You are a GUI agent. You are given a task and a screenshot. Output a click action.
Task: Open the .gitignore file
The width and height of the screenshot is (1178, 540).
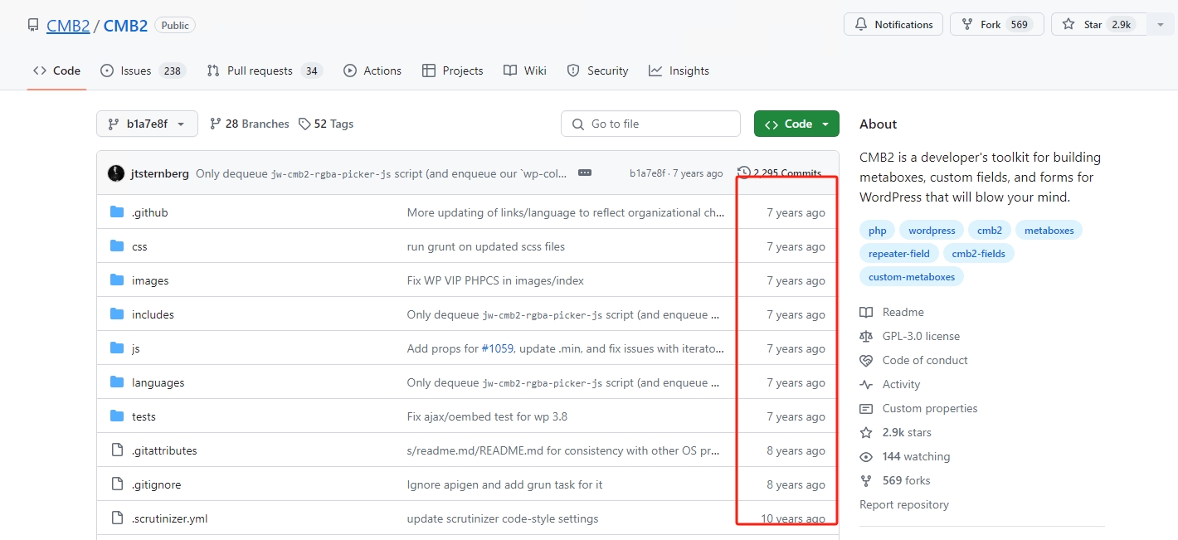pos(156,484)
